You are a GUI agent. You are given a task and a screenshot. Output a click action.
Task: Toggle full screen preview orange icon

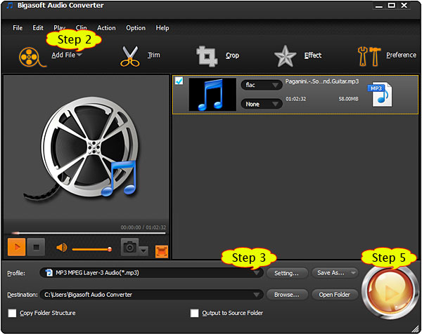pos(162,251)
